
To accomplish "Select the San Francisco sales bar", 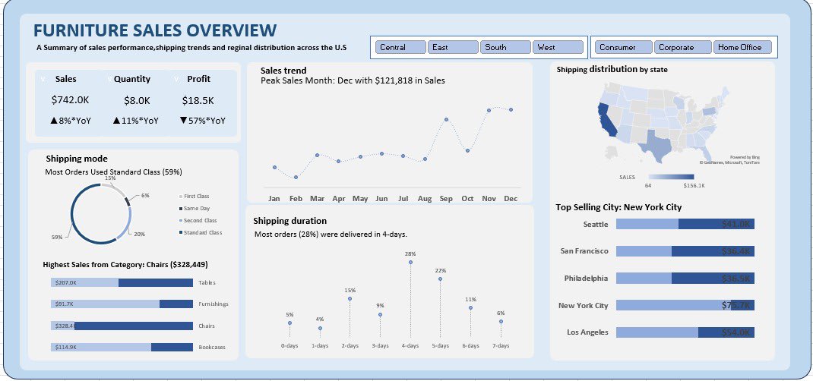I will [x=685, y=251].
